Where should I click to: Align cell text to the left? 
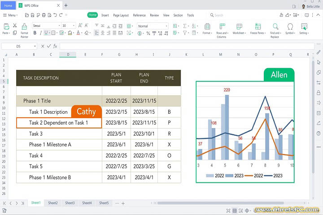(96, 33)
